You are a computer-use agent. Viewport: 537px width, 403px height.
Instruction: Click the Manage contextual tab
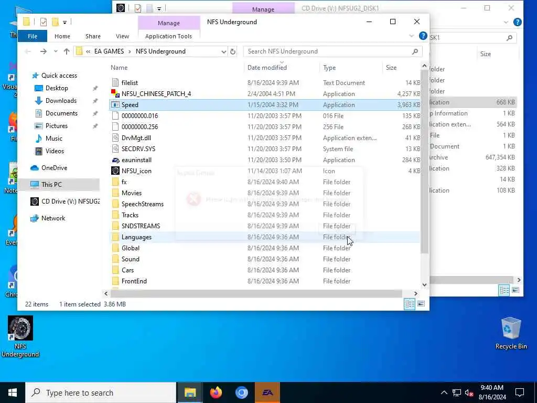point(169,23)
